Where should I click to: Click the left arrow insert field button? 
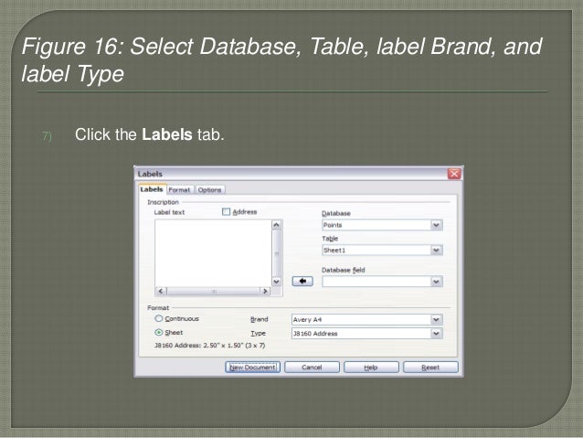point(302,282)
